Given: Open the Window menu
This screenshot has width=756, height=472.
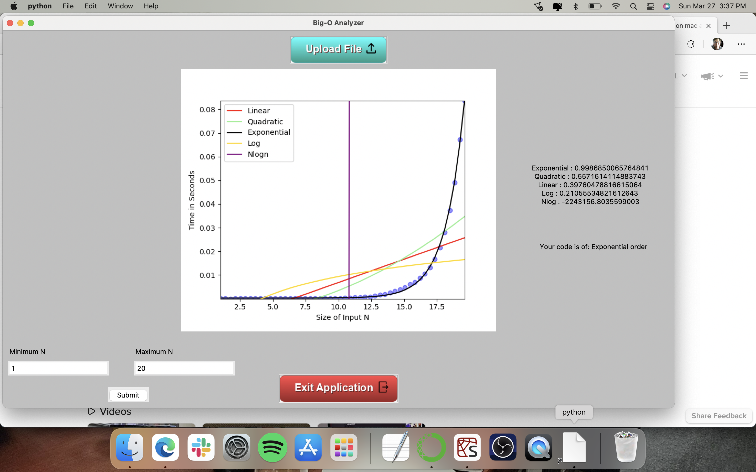Looking at the screenshot, I should point(120,6).
